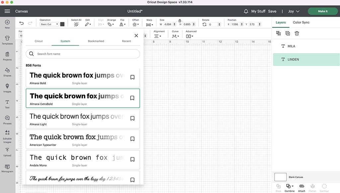Open the Operation Basic Cut dropdown
The image size is (340, 193).
[x=49, y=24]
